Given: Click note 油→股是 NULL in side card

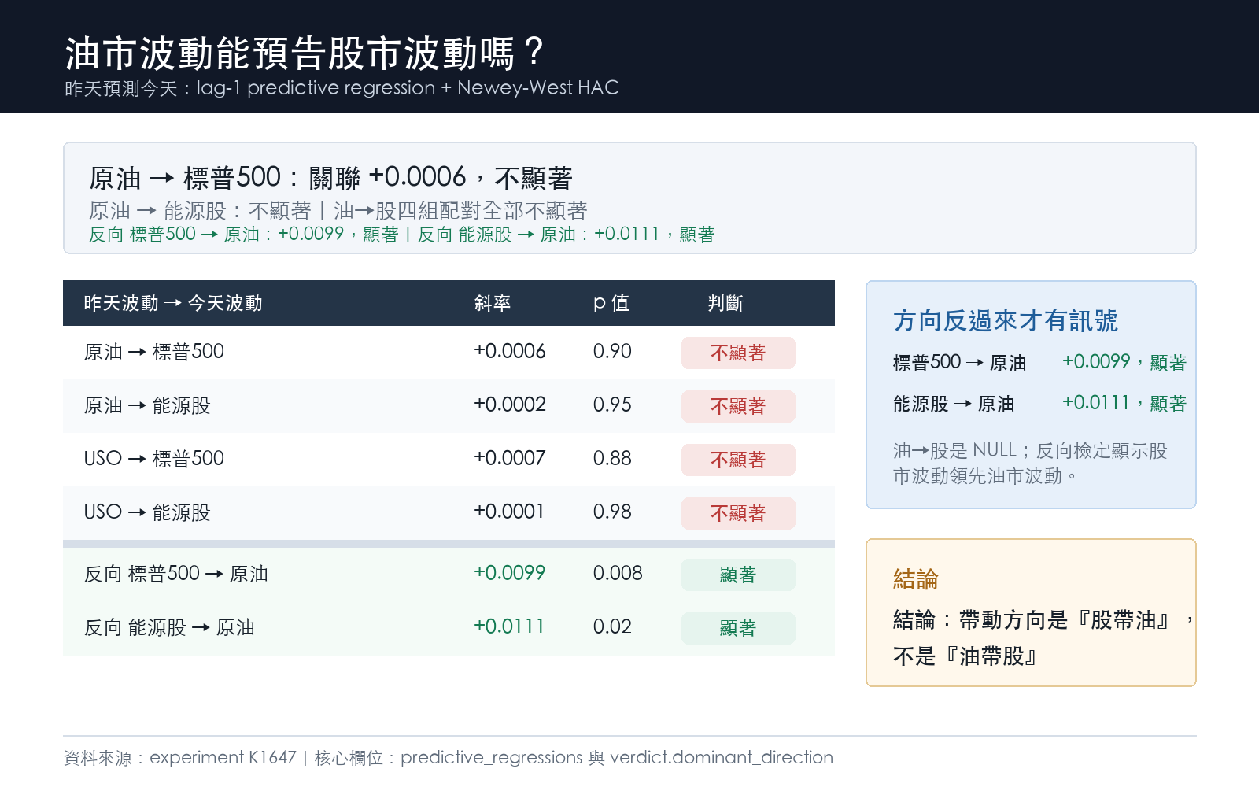Looking at the screenshot, I should coord(1030,463).
